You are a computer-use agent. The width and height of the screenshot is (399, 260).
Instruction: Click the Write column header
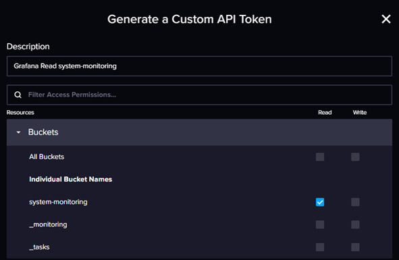pos(360,113)
